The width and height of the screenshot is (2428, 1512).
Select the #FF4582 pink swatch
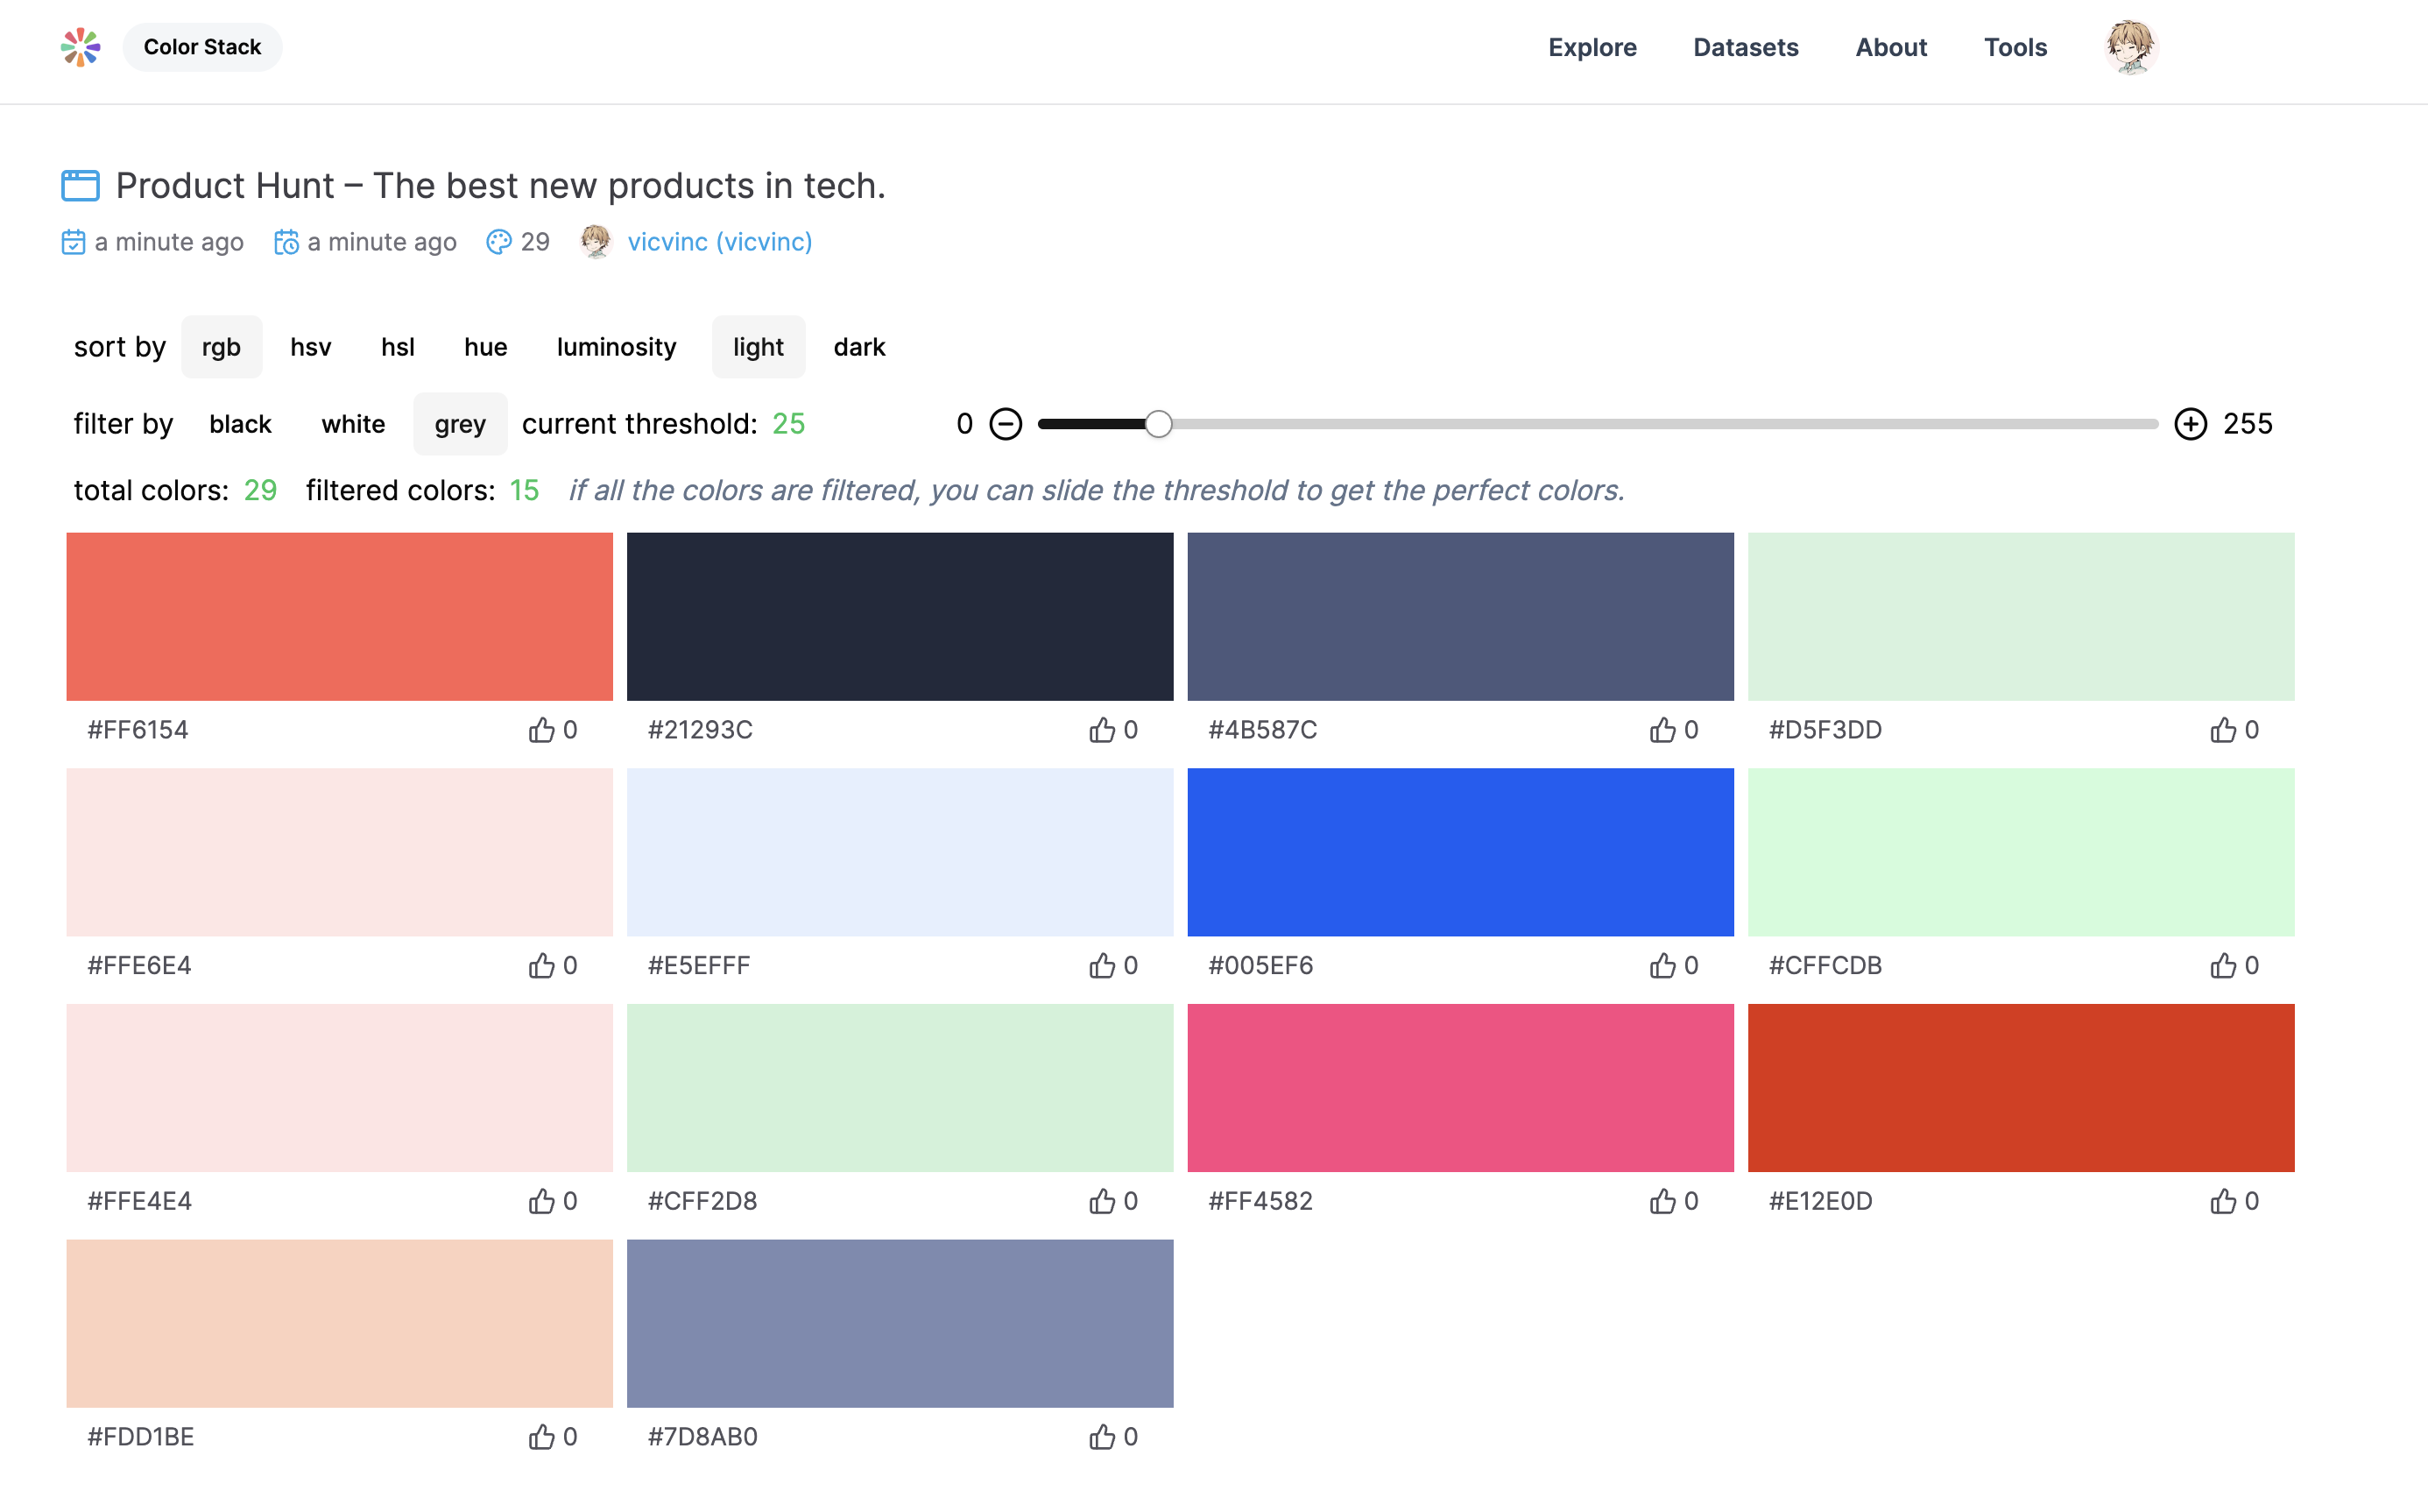click(x=1460, y=1088)
